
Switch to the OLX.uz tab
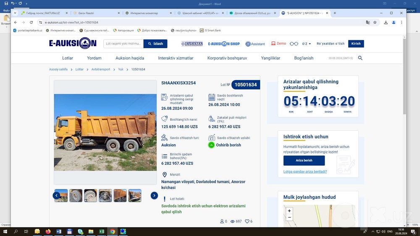coord(252,13)
